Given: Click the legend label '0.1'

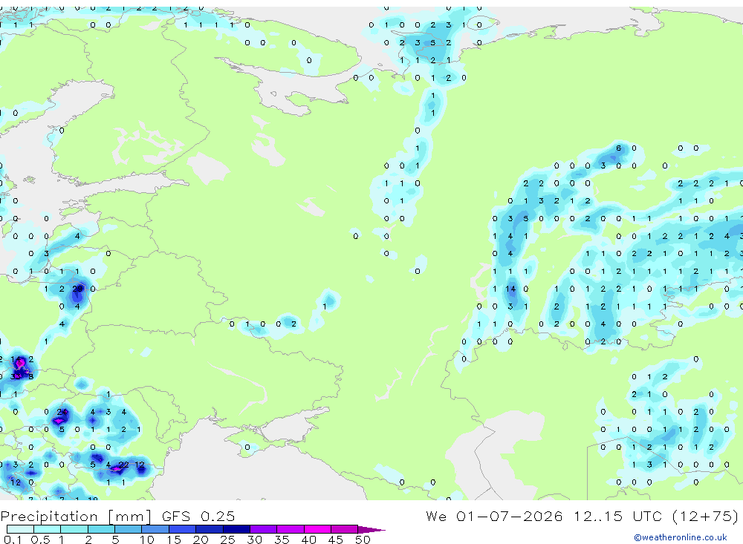Looking at the screenshot, I should point(13,540).
